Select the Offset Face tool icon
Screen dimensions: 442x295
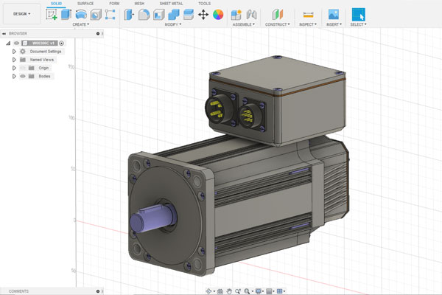click(189, 15)
